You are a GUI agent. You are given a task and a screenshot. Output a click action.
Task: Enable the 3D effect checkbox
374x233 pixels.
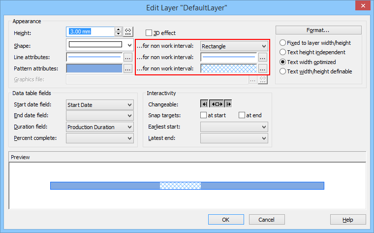click(x=149, y=33)
